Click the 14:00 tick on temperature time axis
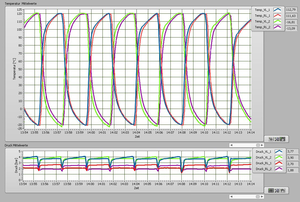Viewport: 300px width, 202px height. 91,132
